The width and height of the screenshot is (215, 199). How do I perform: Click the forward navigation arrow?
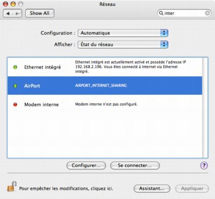coord(17,13)
